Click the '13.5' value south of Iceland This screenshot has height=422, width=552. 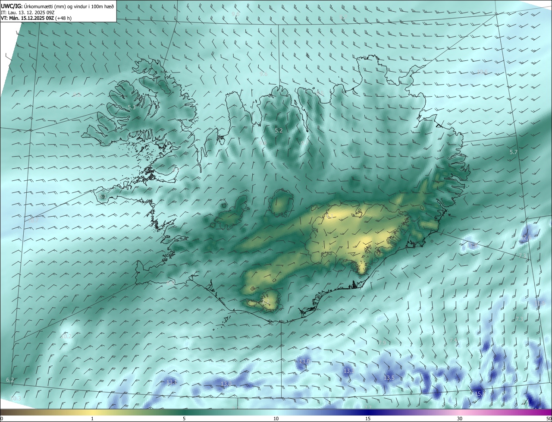point(389,378)
